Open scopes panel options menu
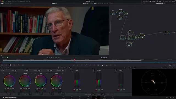Screen dimensions: 176x99 tap(175, 68)
